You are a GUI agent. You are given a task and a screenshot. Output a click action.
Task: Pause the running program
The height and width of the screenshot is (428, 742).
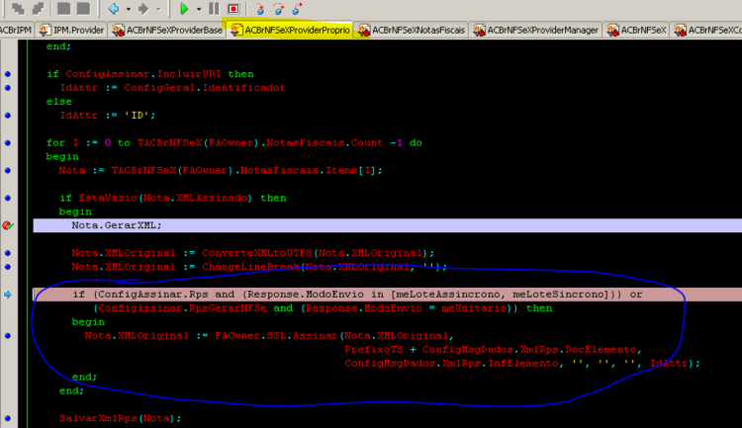pos(214,9)
